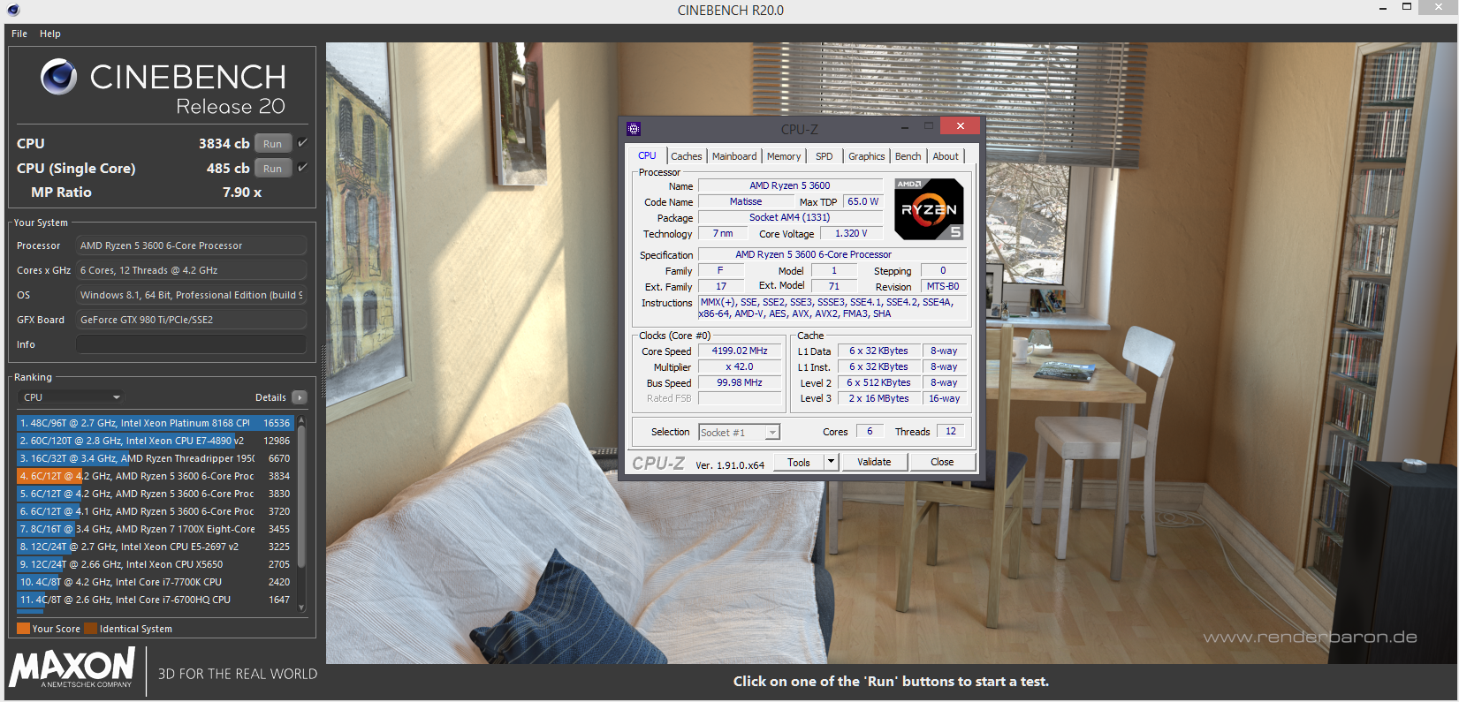1459x702 pixels.
Task: Minimize the CPU-Z window
Action: tap(903, 126)
